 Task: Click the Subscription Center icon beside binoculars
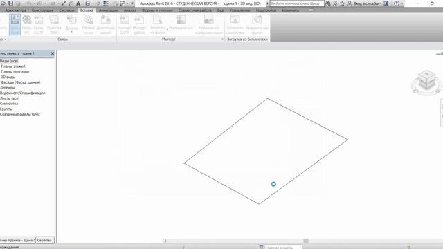click(335, 3)
